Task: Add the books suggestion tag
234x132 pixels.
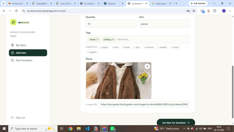Action: coord(126,47)
